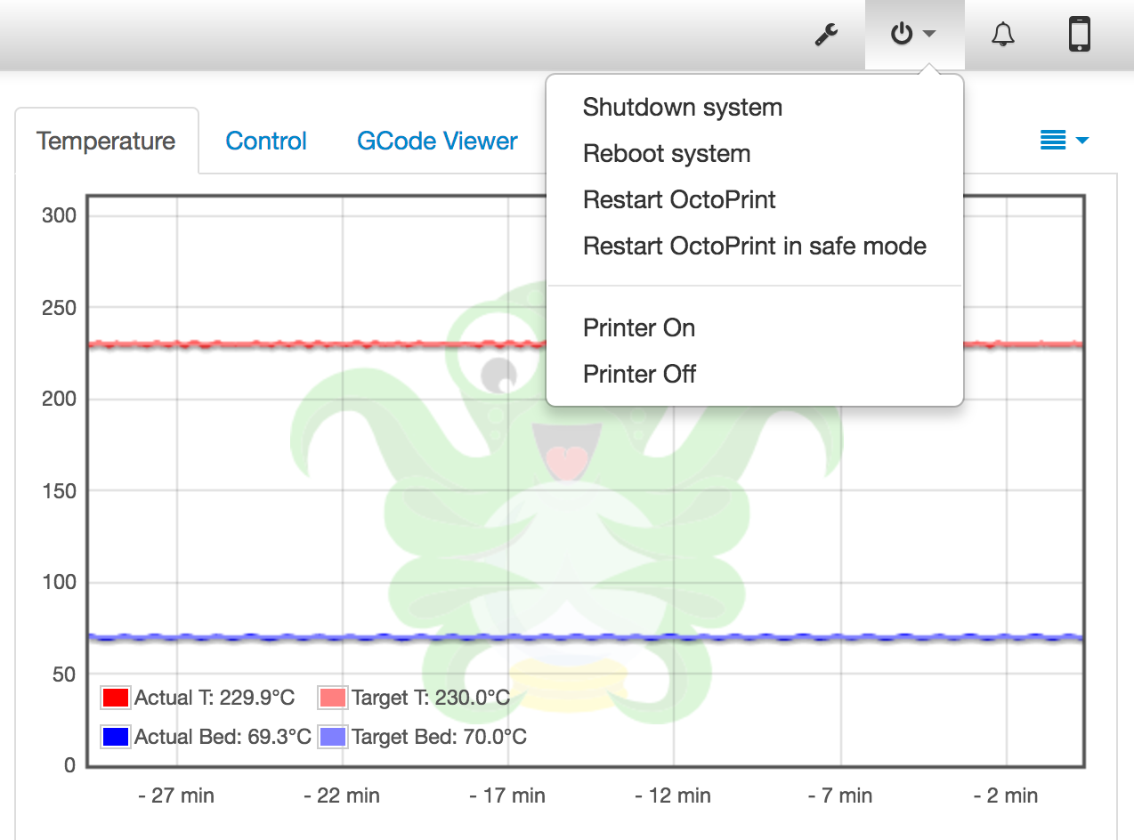Click the Target T light red swatch
Viewport: 1134px width, 840px height.
click(x=333, y=698)
